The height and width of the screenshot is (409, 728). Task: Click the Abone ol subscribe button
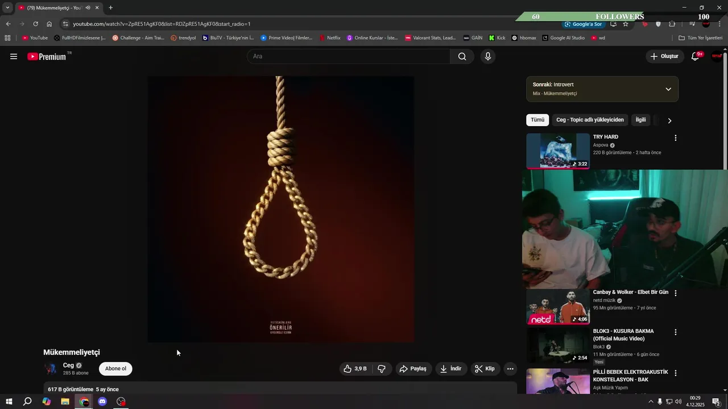point(115,369)
